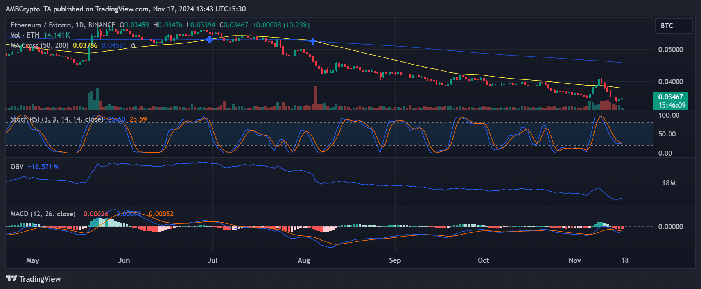701x289 pixels.
Task: Select the Vol · ETH indicator label
Action: (x=25, y=35)
